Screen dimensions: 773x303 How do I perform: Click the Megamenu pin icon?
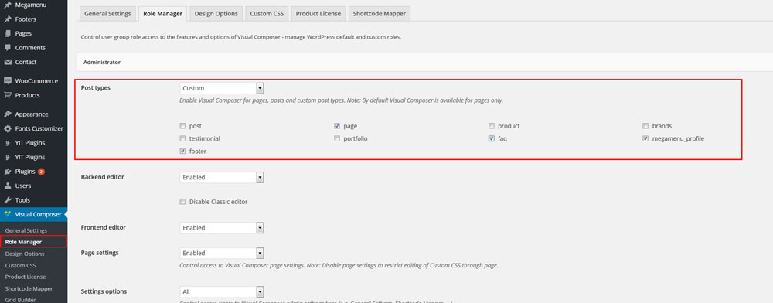8,5
